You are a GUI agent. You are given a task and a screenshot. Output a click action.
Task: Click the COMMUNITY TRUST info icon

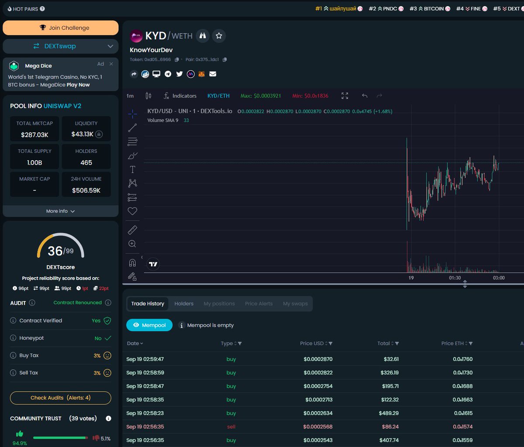click(108, 418)
